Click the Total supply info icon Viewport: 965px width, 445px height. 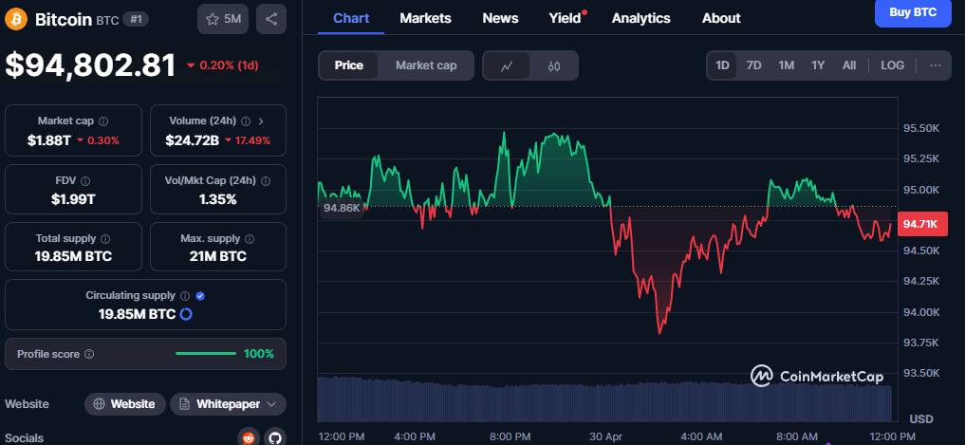coord(105,239)
